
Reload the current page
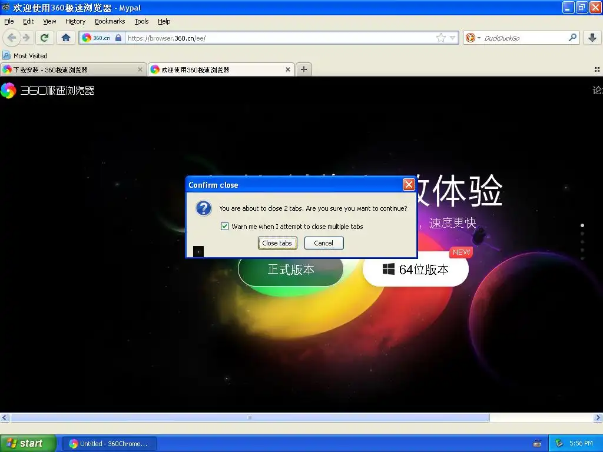44,38
